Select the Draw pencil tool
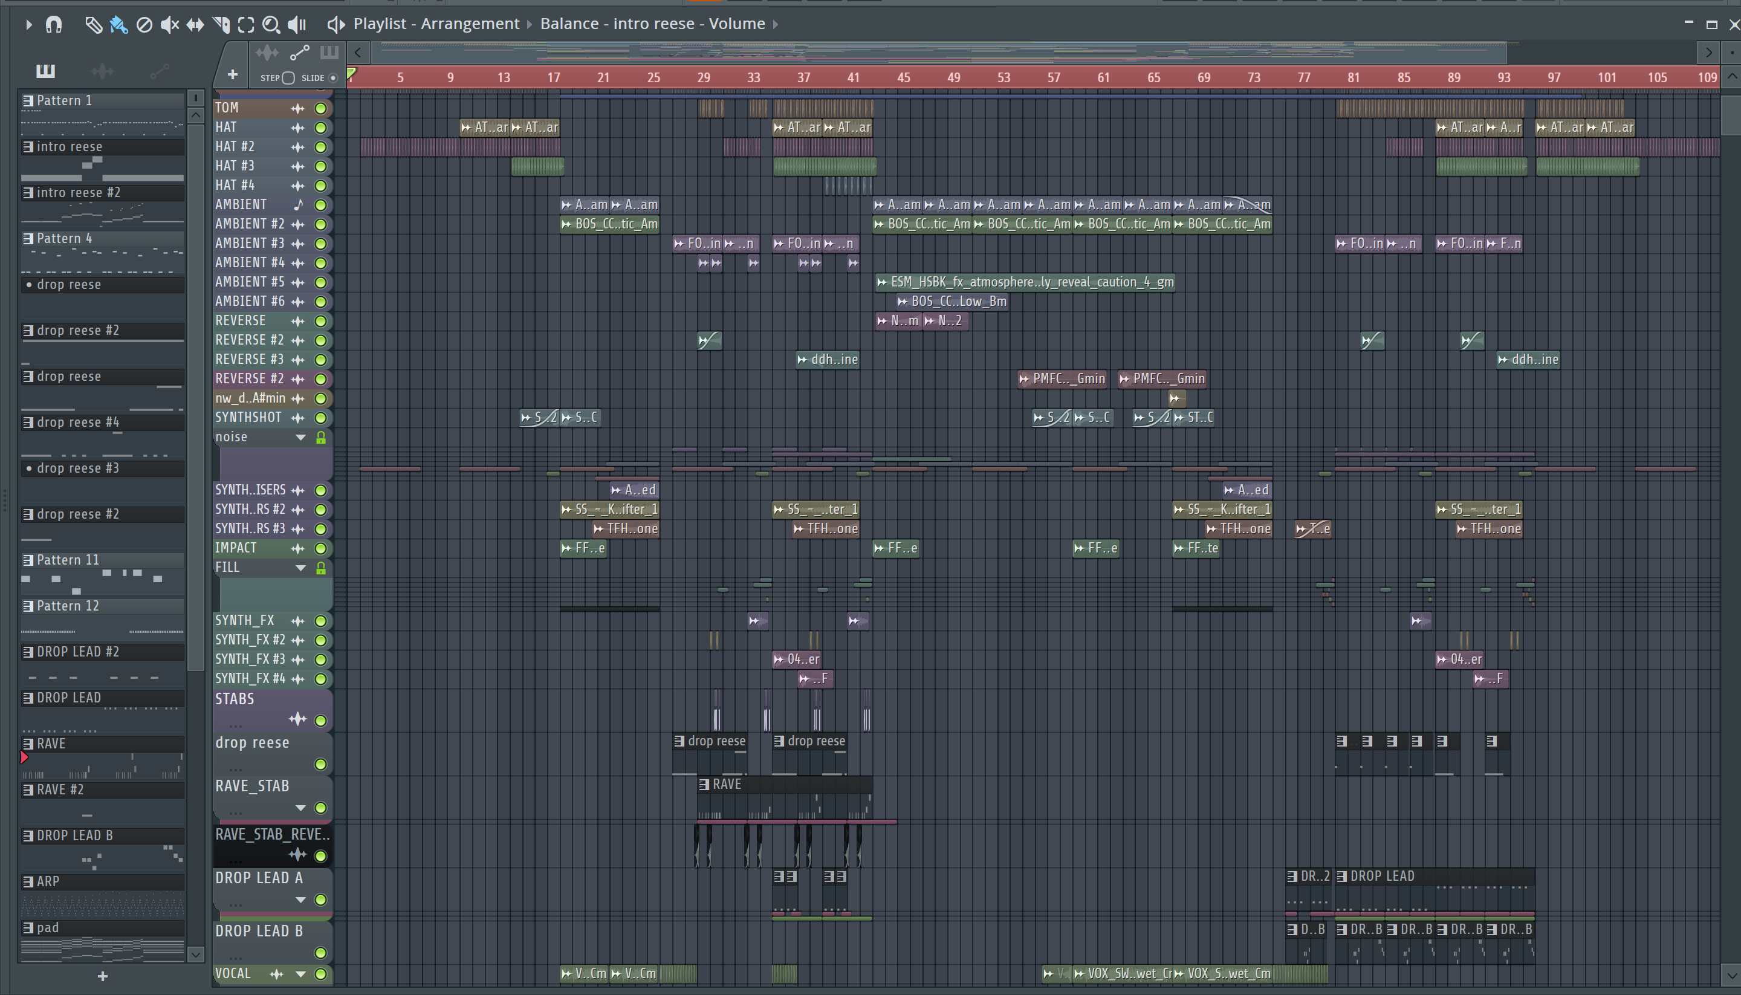Screen dimensions: 1741x995 coord(93,25)
